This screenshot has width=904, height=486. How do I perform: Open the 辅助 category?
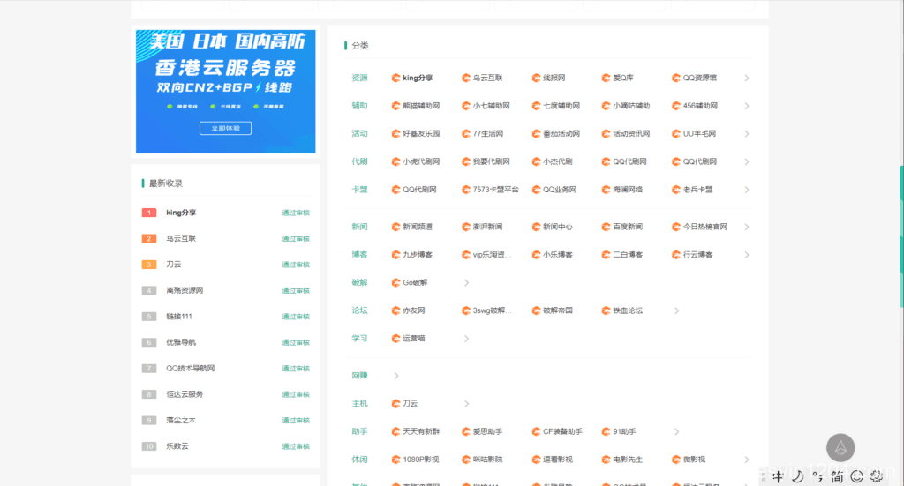click(x=359, y=106)
